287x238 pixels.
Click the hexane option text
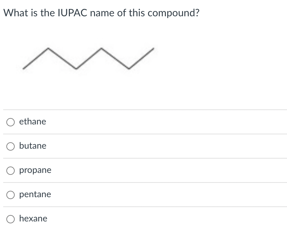pos(33,219)
